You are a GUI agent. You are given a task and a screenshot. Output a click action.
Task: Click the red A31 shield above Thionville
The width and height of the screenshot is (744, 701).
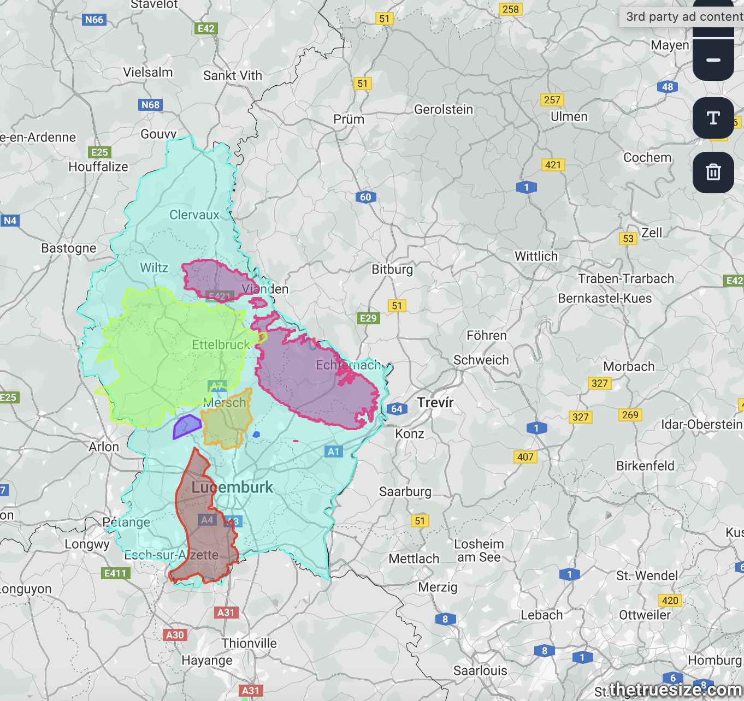(x=226, y=613)
